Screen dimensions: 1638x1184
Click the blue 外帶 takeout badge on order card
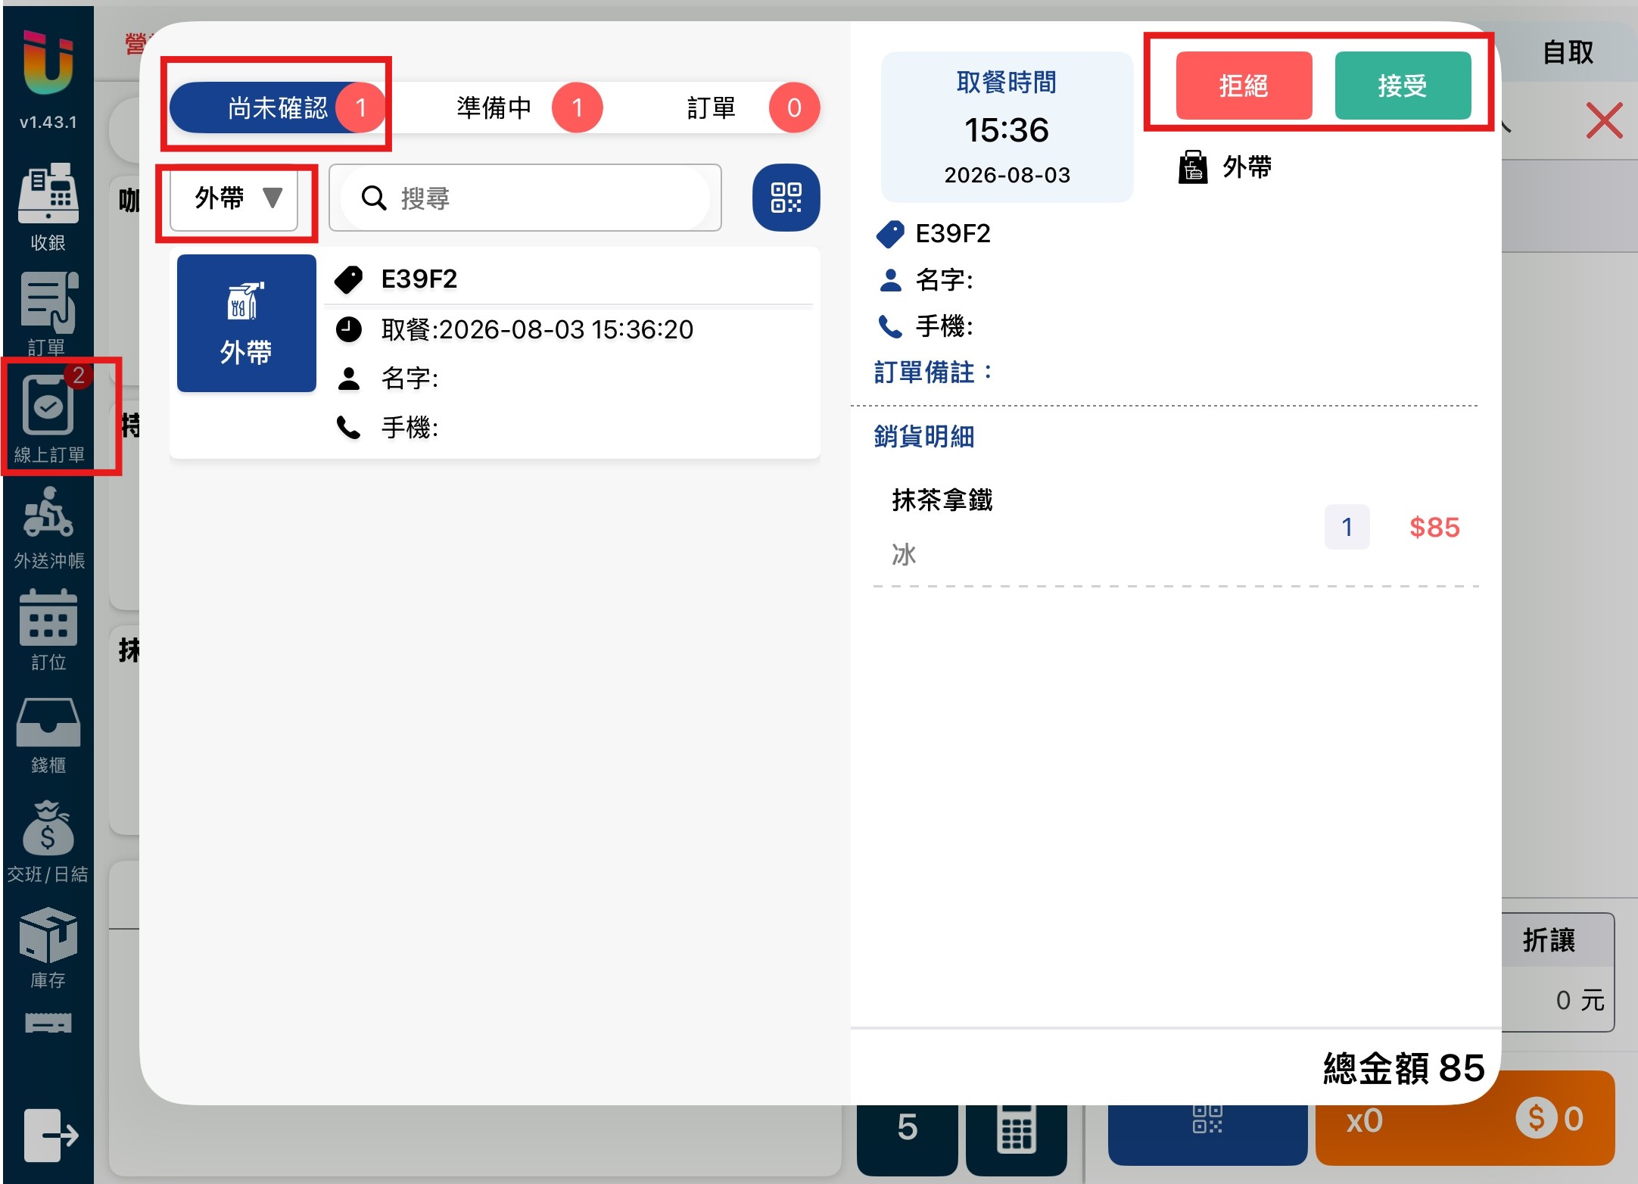pos(246,323)
